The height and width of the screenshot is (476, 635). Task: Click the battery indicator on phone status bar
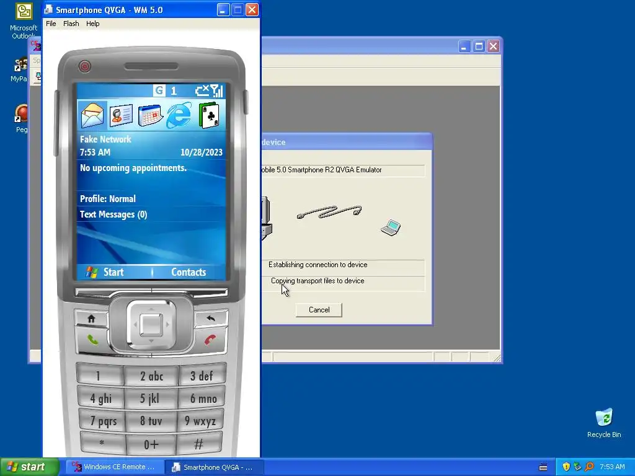202,90
